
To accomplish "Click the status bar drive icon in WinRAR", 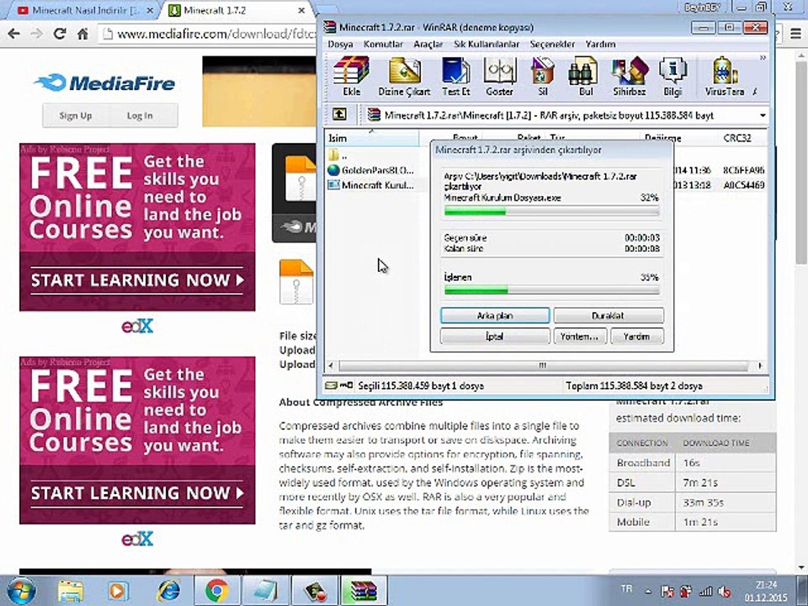I will point(332,385).
